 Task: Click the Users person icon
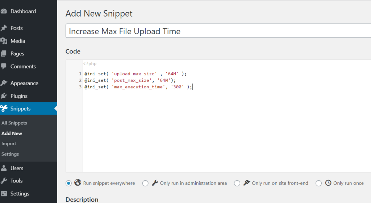(4, 168)
